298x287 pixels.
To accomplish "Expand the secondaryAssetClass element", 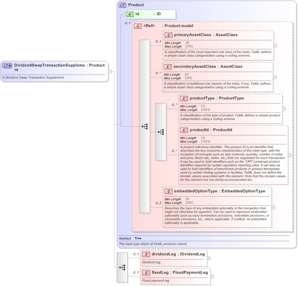I will [x=275, y=77].
